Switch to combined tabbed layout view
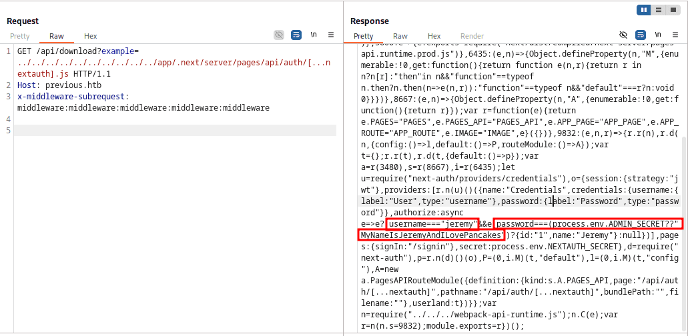 click(x=671, y=10)
